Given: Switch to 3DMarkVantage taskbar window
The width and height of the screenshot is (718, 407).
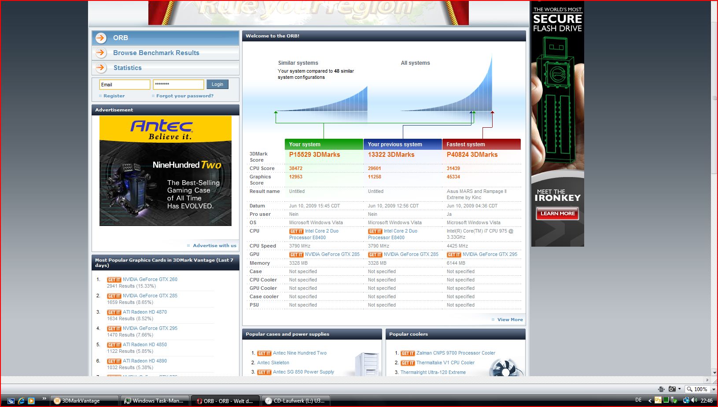Looking at the screenshot, I should 85,401.
